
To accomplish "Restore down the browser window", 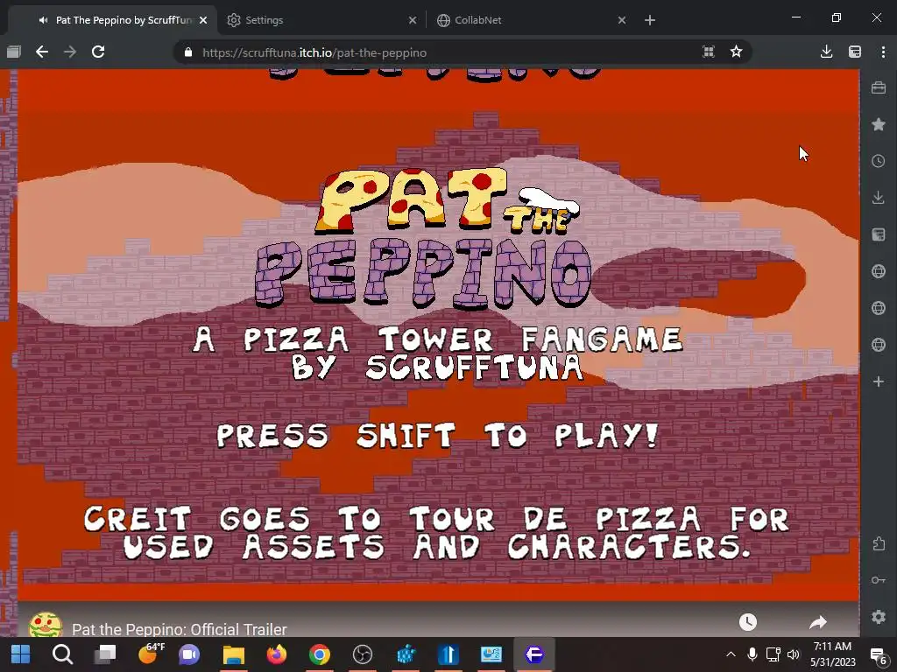I will tap(837, 17).
